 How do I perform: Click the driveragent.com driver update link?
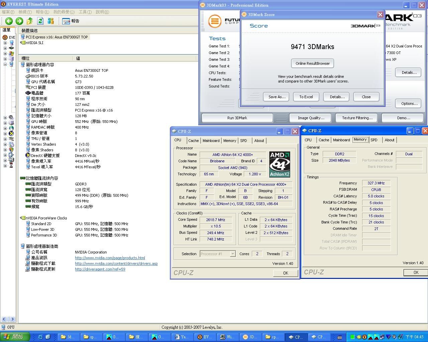(100, 269)
